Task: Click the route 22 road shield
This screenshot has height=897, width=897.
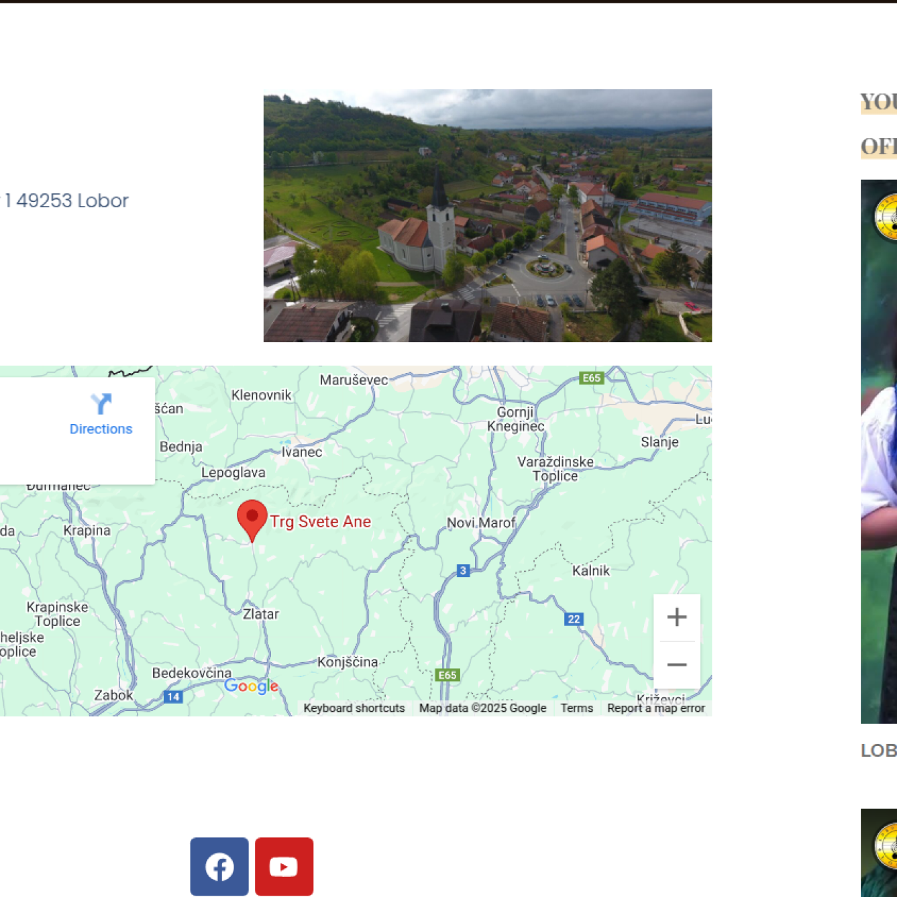Action: (574, 619)
